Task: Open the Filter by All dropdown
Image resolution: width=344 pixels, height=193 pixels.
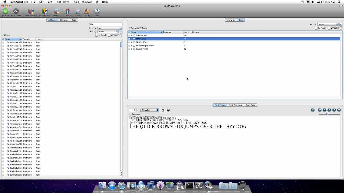Action: pos(110,28)
